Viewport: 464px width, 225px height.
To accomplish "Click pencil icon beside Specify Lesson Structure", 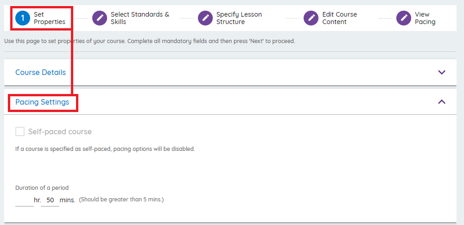I will tap(205, 18).
